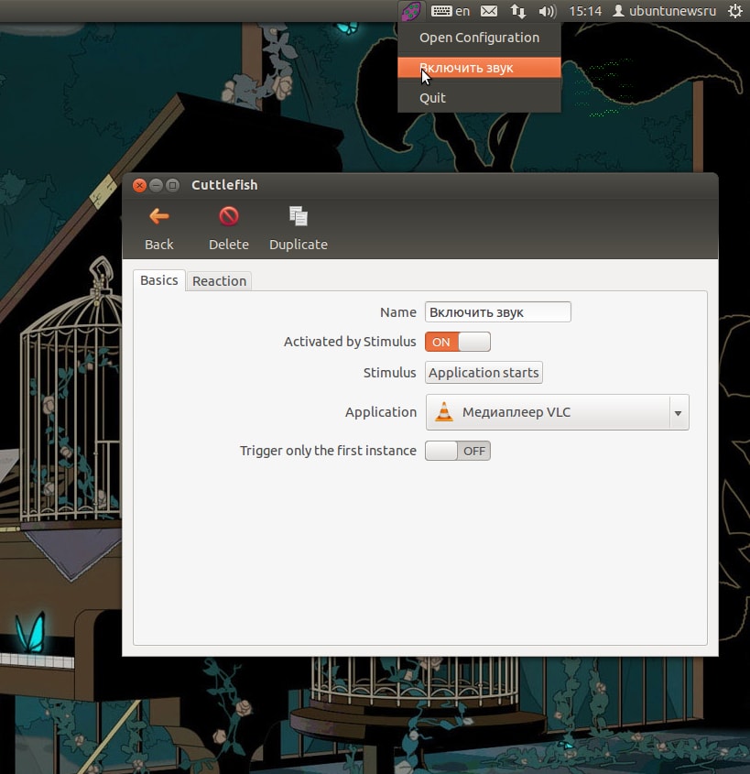This screenshot has width=750, height=774.
Task: Click the Back label in toolbar
Action: click(x=158, y=245)
